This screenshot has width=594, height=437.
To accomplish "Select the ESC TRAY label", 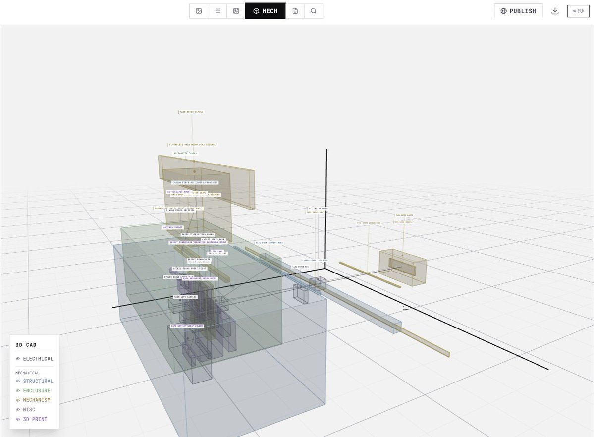I will [217, 251].
